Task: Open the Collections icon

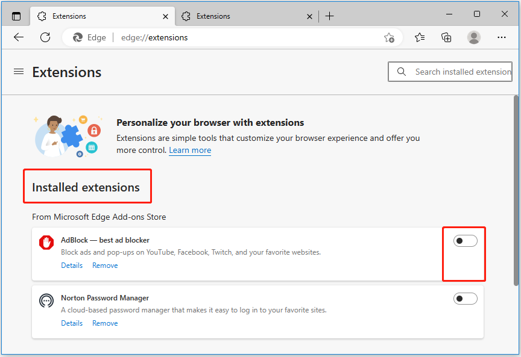Action: [x=446, y=37]
